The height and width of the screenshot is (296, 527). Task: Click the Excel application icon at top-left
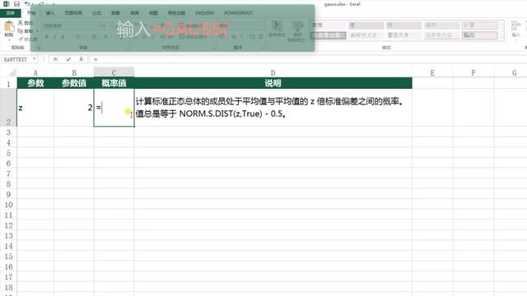coord(6,4)
